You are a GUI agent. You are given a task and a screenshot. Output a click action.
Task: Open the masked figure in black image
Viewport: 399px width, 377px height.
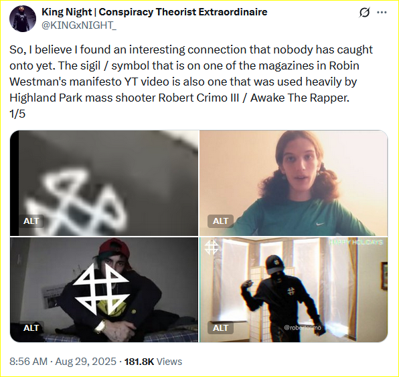coord(293,289)
